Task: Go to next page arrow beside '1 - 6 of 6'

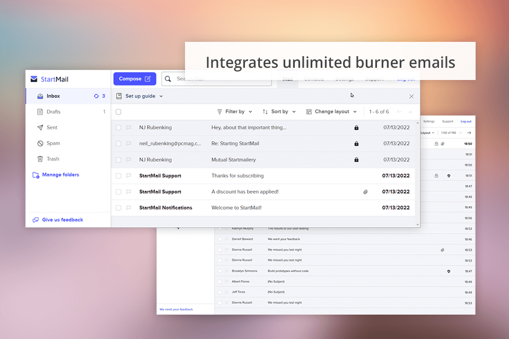Action: (x=410, y=112)
